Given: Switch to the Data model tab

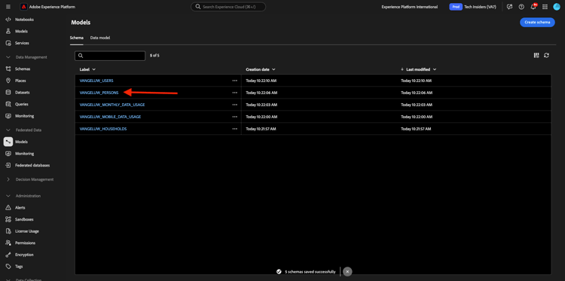Looking at the screenshot, I should click(x=100, y=38).
